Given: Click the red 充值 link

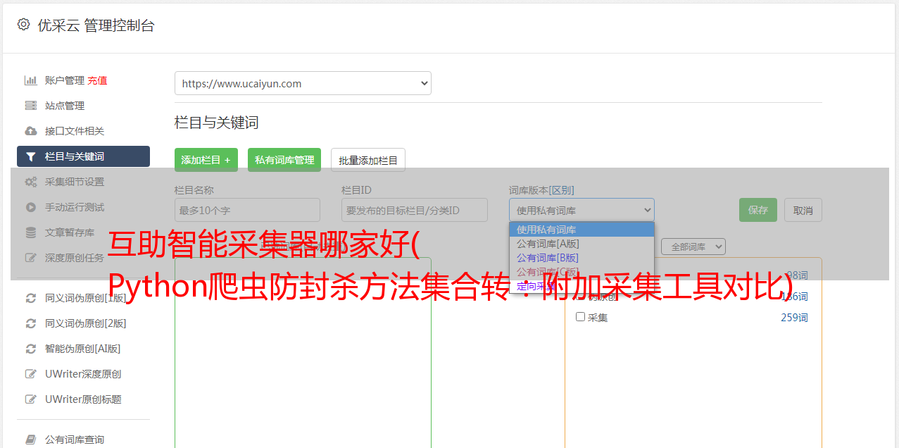Looking at the screenshot, I should 97,80.
